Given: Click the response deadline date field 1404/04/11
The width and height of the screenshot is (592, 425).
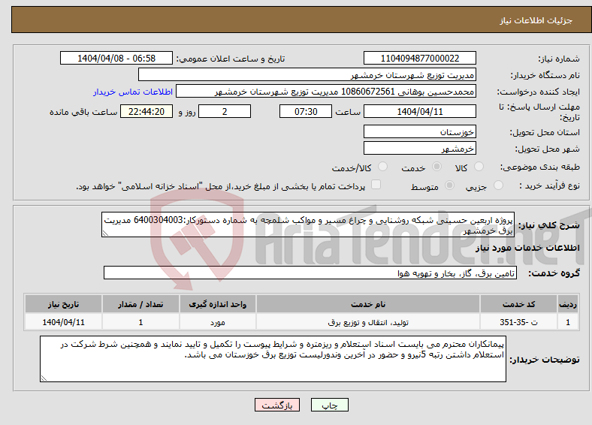Looking at the screenshot, I should pyautogui.click(x=419, y=111).
